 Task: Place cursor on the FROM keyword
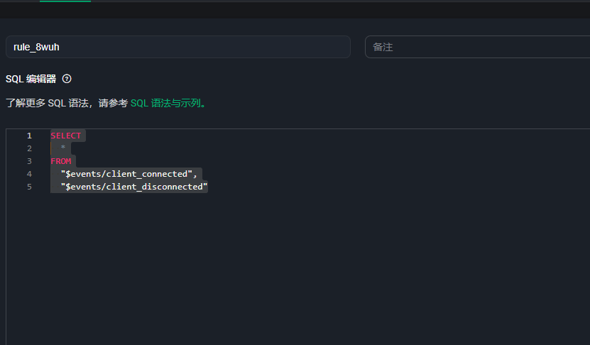pos(61,161)
